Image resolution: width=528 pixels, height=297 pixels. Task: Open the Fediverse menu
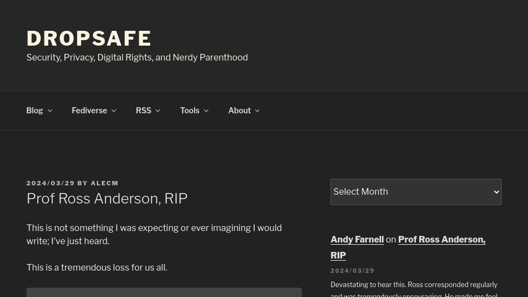[x=89, y=111]
